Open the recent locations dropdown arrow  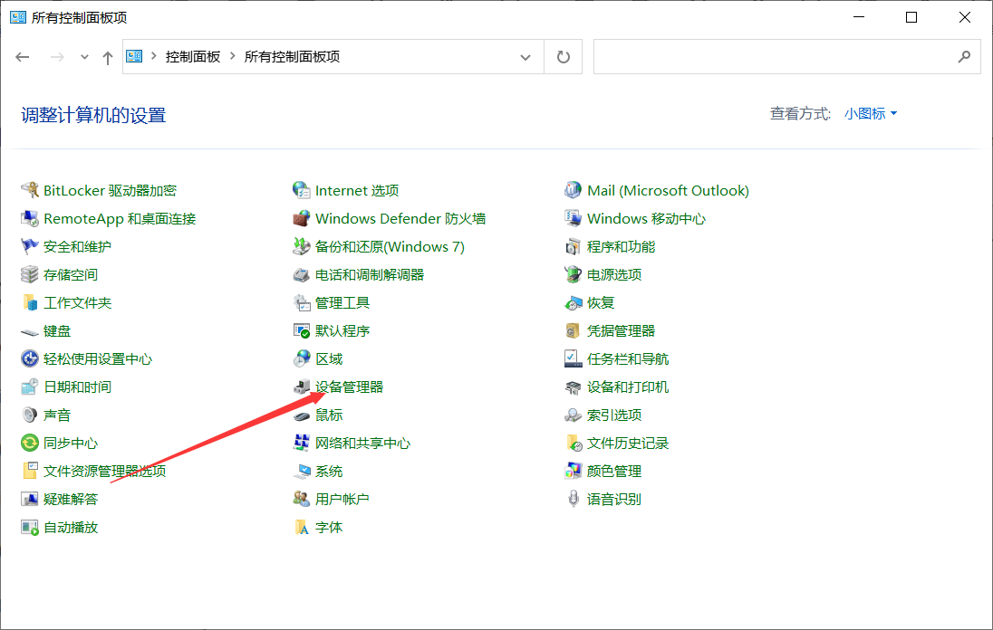click(84, 57)
